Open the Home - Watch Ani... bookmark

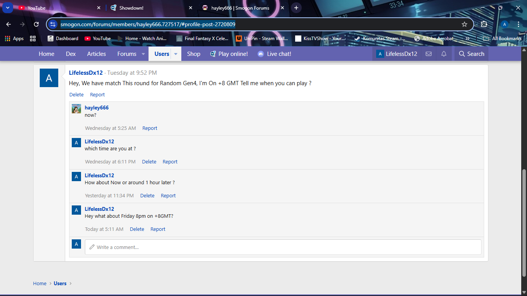pos(142,39)
